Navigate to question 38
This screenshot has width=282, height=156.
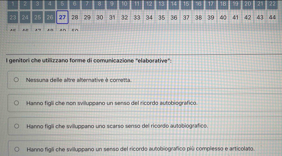(198, 17)
